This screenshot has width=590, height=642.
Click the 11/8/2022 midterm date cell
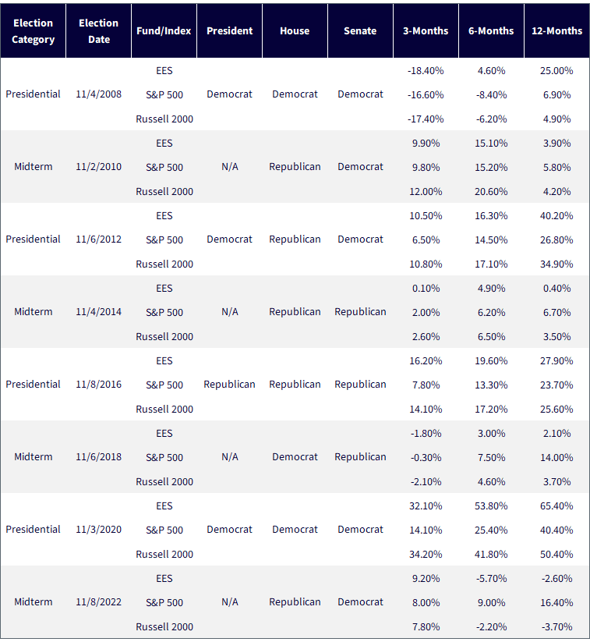tap(99, 602)
